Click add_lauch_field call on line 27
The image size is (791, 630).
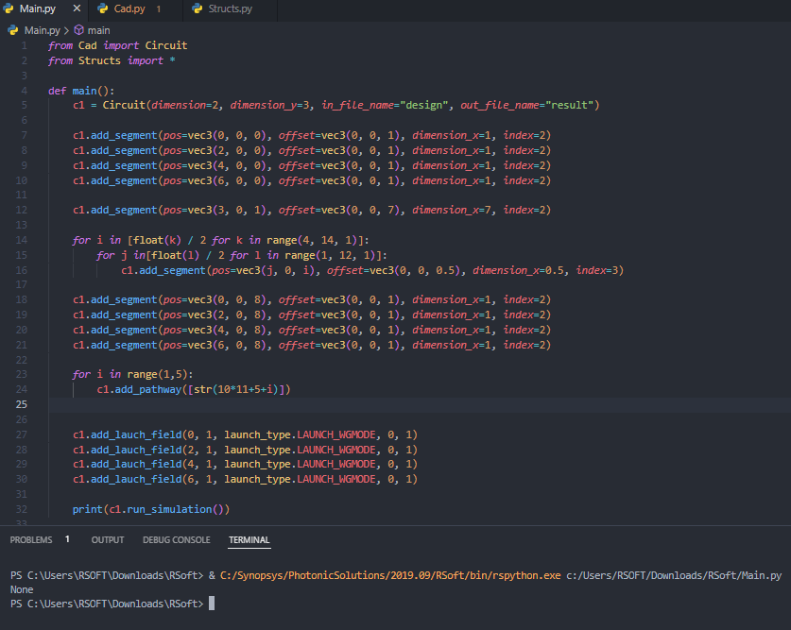tap(136, 434)
